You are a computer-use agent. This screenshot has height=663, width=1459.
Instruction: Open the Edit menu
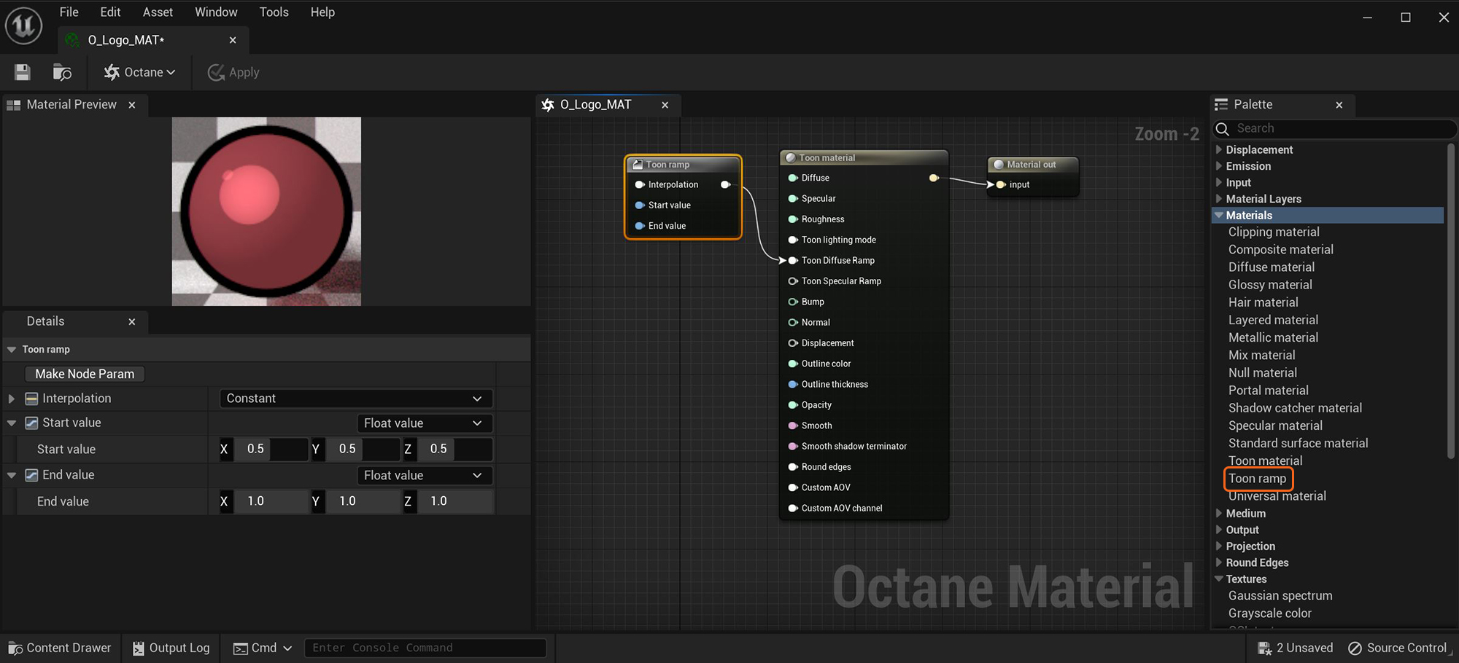(x=110, y=12)
